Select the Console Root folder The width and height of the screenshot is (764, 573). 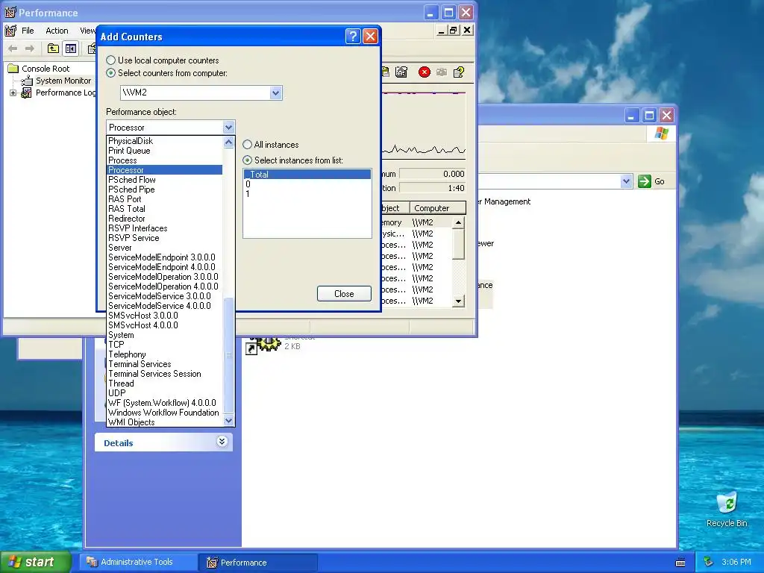[x=46, y=69]
